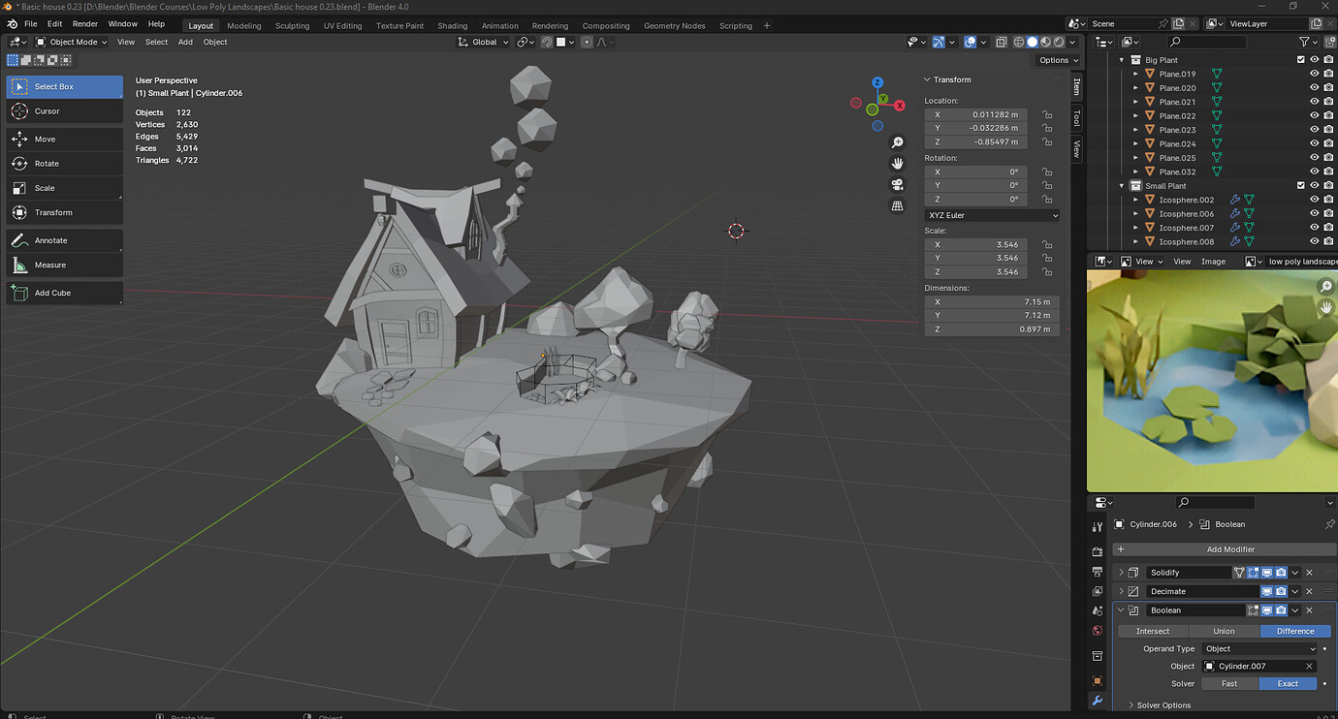Activate the Cursor tool
Image resolution: width=1338 pixels, height=719 pixels.
pyautogui.click(x=65, y=111)
